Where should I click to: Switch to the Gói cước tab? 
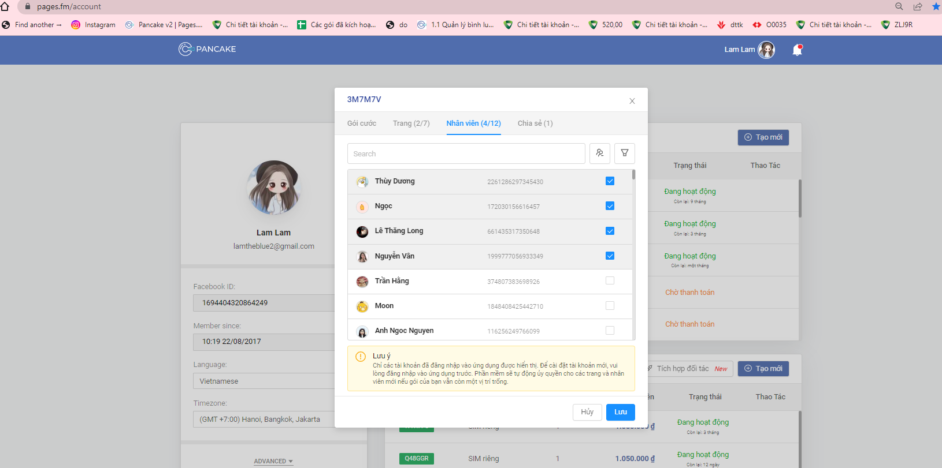point(361,123)
